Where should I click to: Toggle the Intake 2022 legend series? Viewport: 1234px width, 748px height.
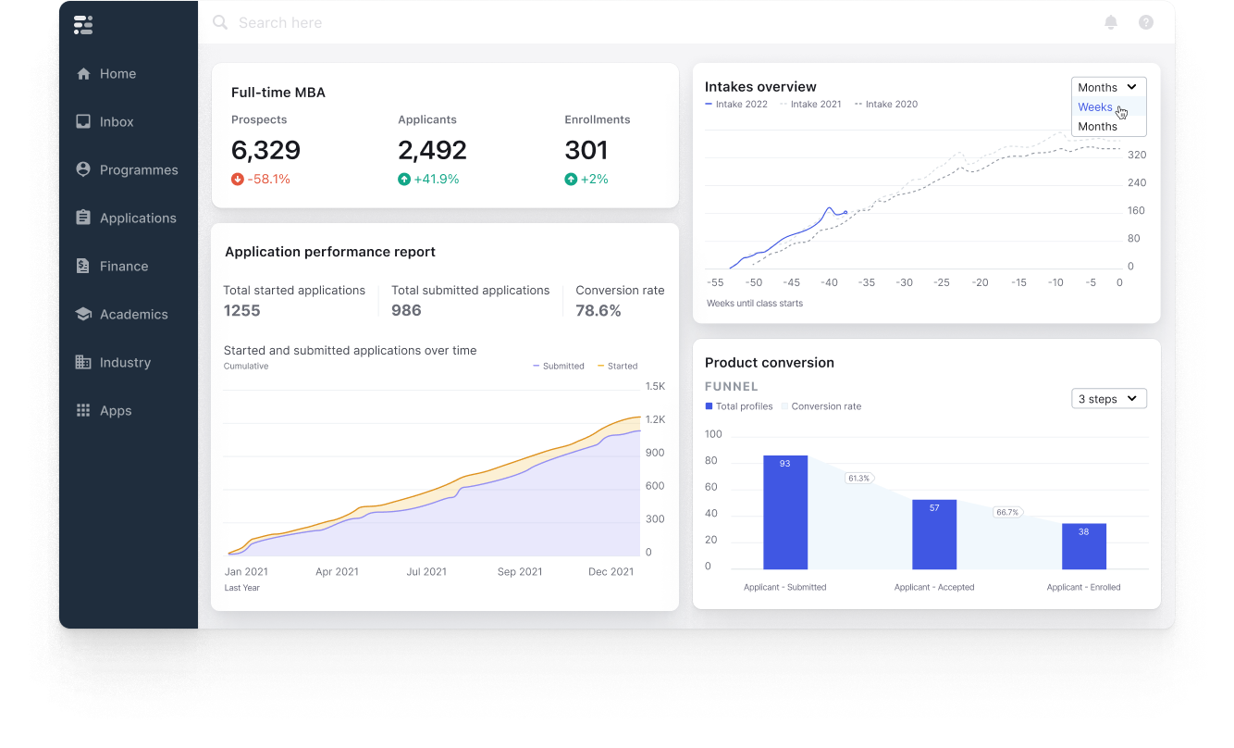pyautogui.click(x=736, y=105)
